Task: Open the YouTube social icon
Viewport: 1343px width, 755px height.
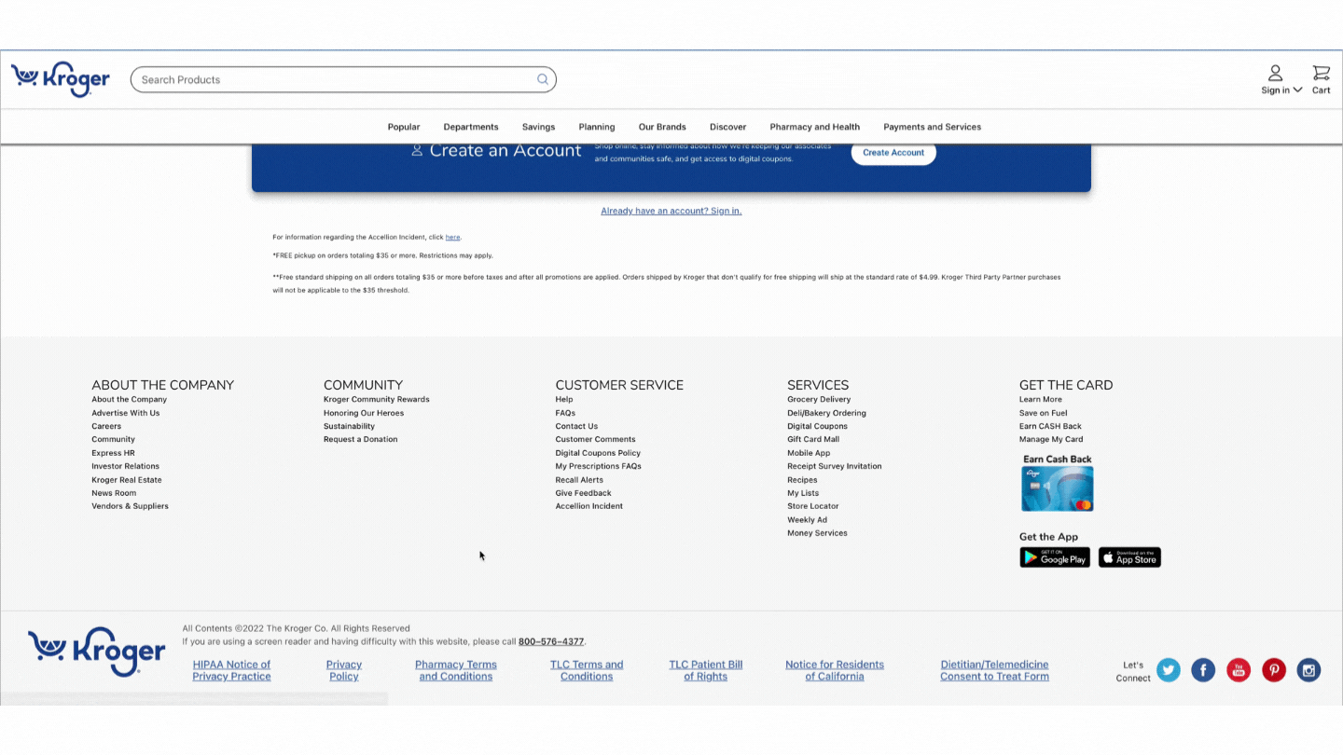Action: [x=1239, y=670]
